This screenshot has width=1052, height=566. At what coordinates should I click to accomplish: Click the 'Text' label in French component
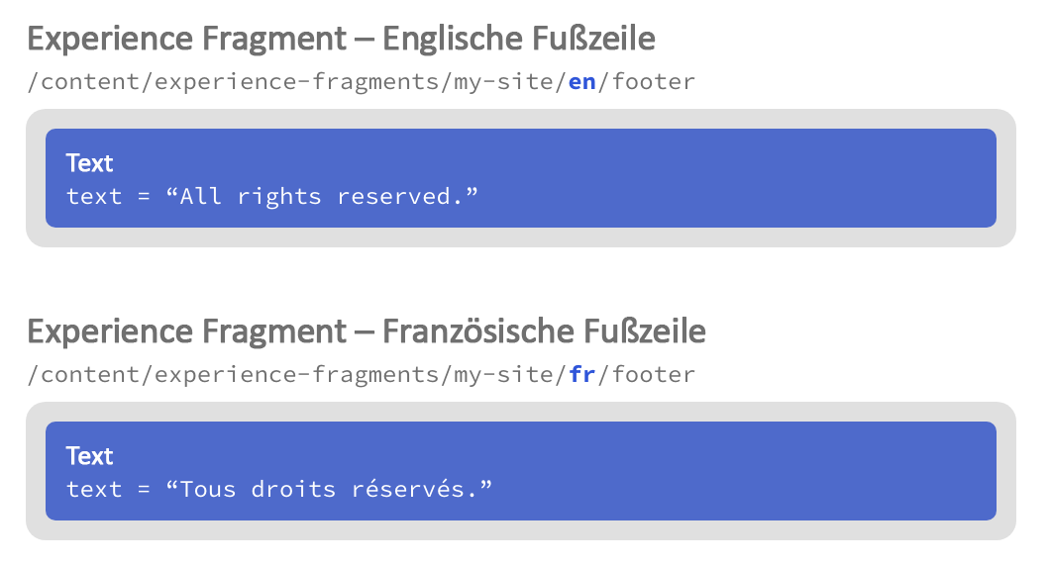(x=89, y=455)
